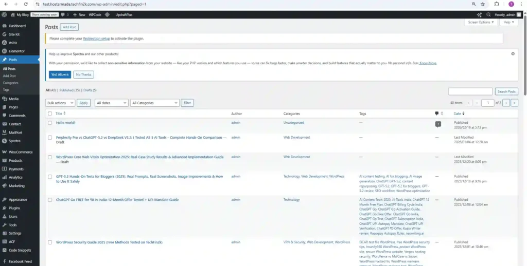Check the ChatGPT Go FREE post checkbox
The width and height of the screenshot is (527, 266).
coord(50,200)
